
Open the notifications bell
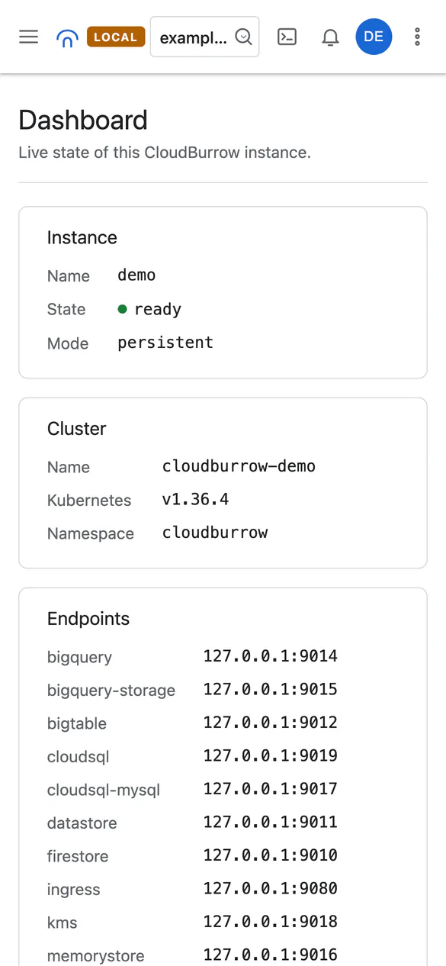330,37
